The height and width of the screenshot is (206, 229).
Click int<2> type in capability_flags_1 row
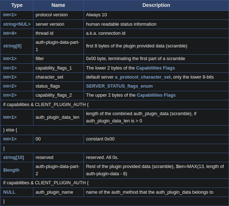point(10,68)
